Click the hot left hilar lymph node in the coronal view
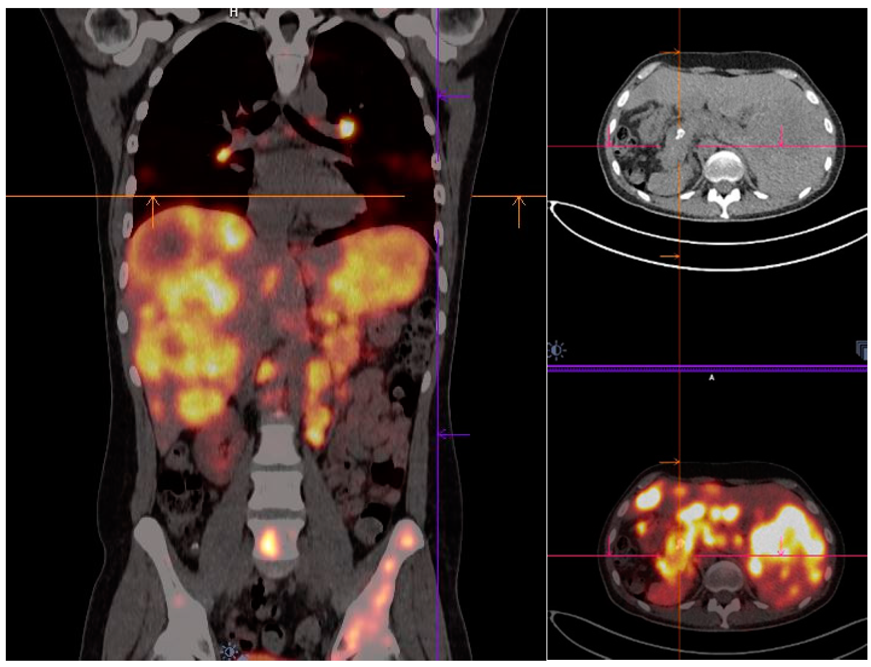The image size is (871, 667). [x=346, y=128]
